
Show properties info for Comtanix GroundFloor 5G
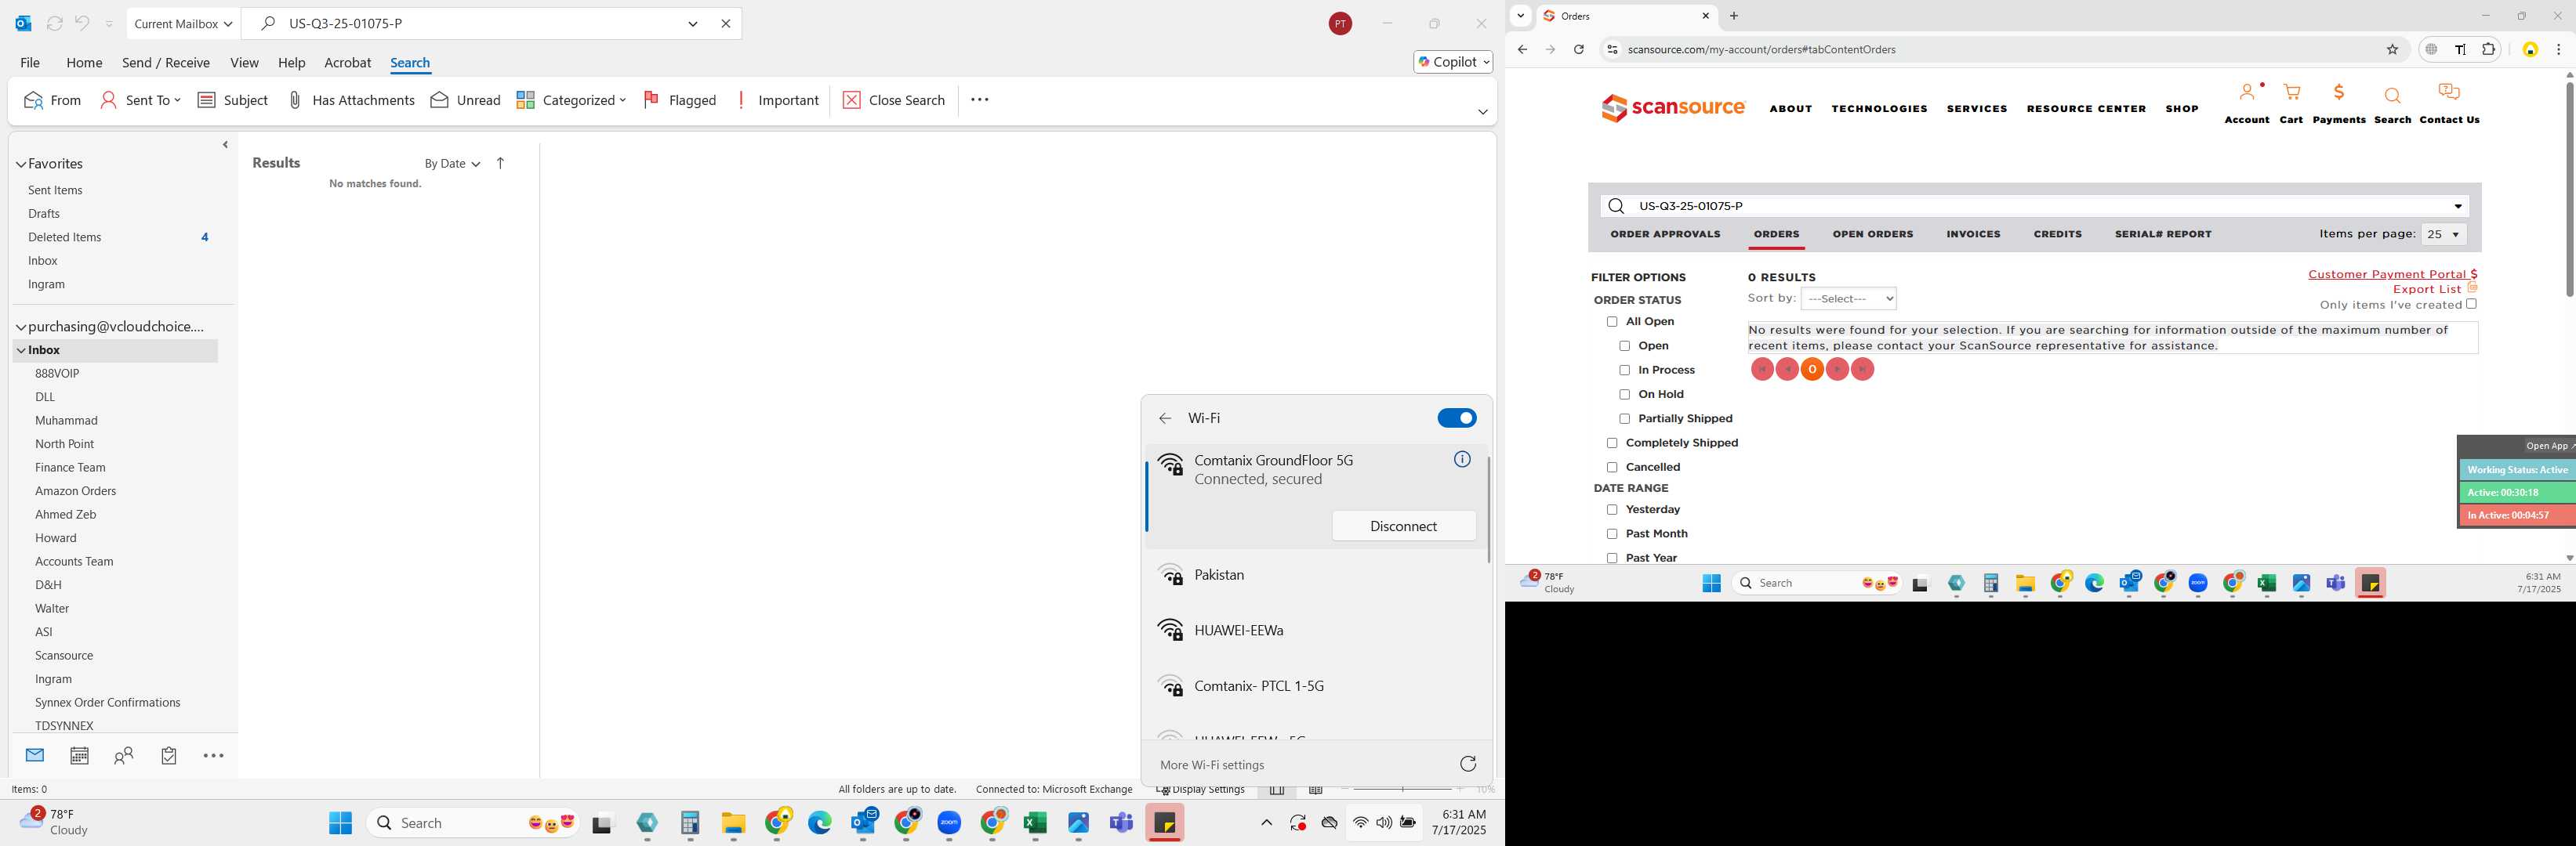click(x=1462, y=460)
